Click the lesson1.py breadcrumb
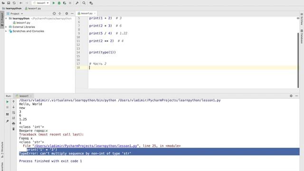Image resolution: width=304 pixels, height=171 pixels. point(33,9)
